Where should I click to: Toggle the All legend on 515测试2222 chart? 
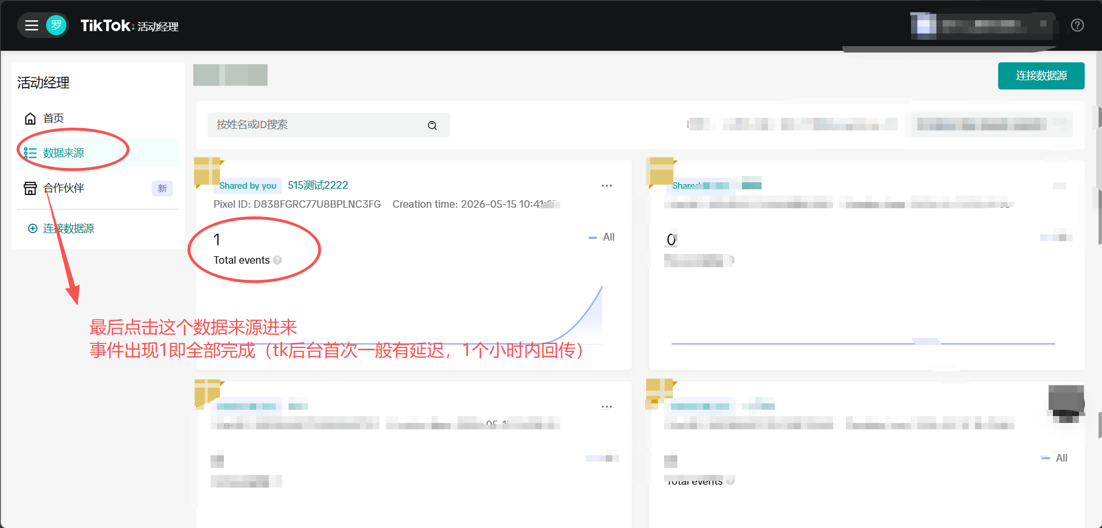coord(602,237)
